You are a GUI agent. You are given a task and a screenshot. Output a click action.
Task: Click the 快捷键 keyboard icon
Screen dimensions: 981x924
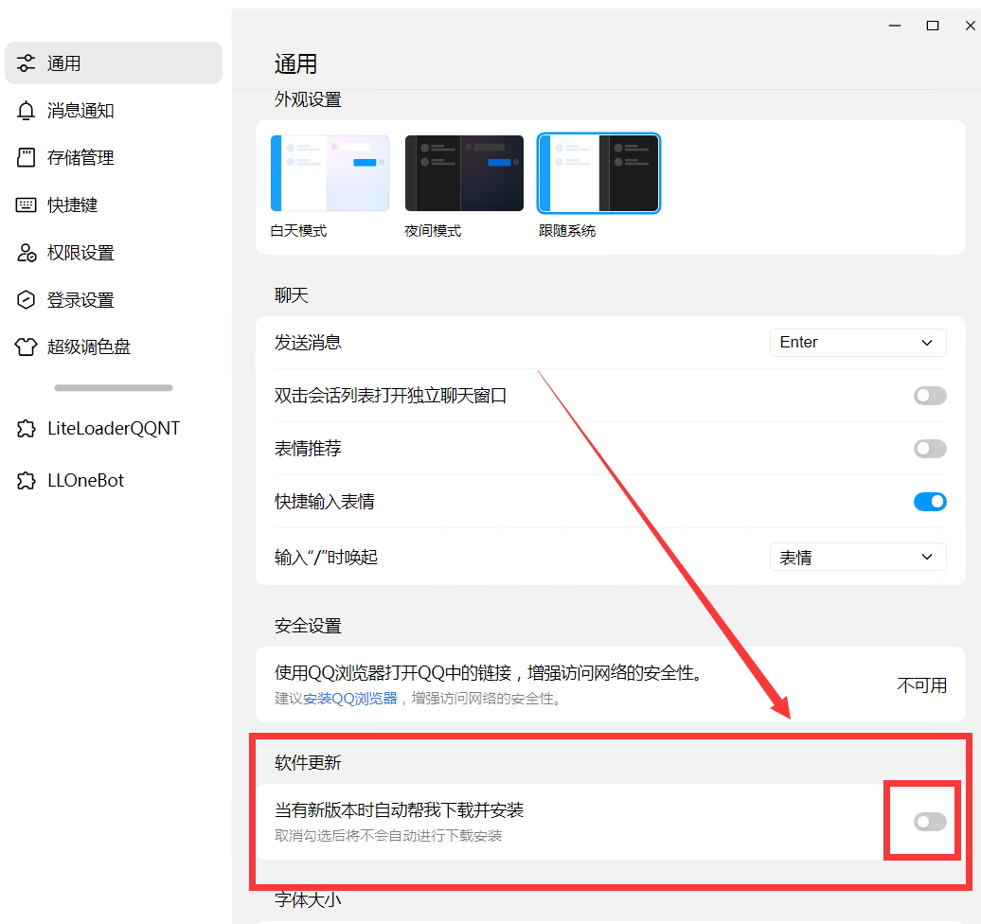tap(27, 205)
